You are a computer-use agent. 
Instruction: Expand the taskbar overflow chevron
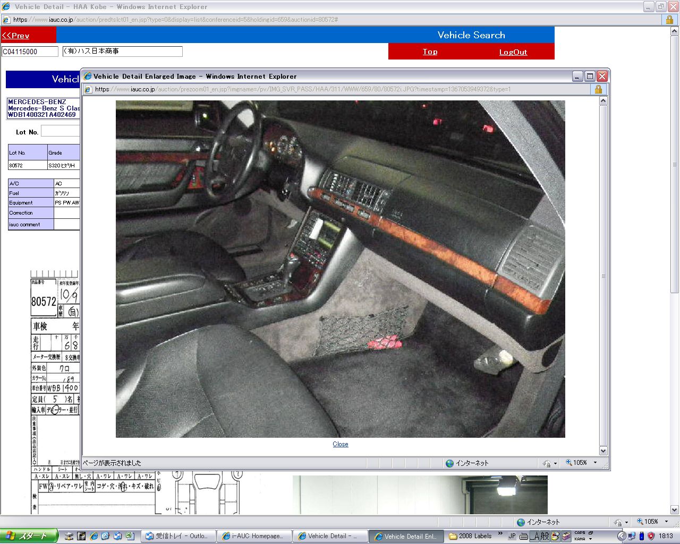pyautogui.click(x=500, y=534)
